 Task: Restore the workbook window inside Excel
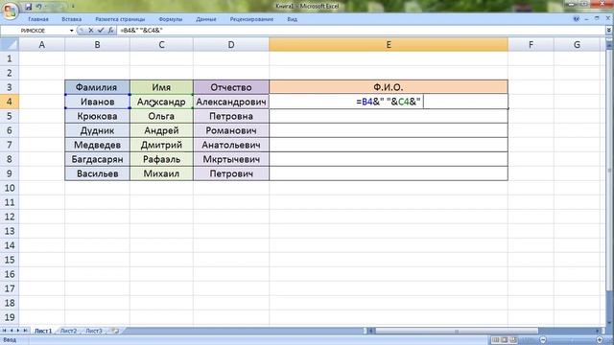tap(597, 19)
